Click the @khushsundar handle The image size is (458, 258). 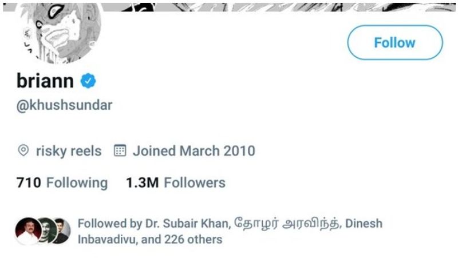pyautogui.click(x=64, y=106)
